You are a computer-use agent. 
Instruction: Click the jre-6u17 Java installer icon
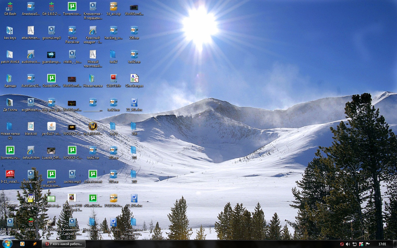pyautogui.click(x=51, y=127)
